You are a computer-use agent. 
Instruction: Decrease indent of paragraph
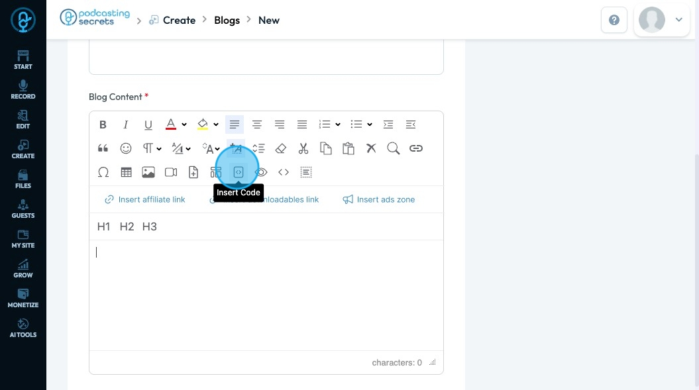(x=411, y=124)
